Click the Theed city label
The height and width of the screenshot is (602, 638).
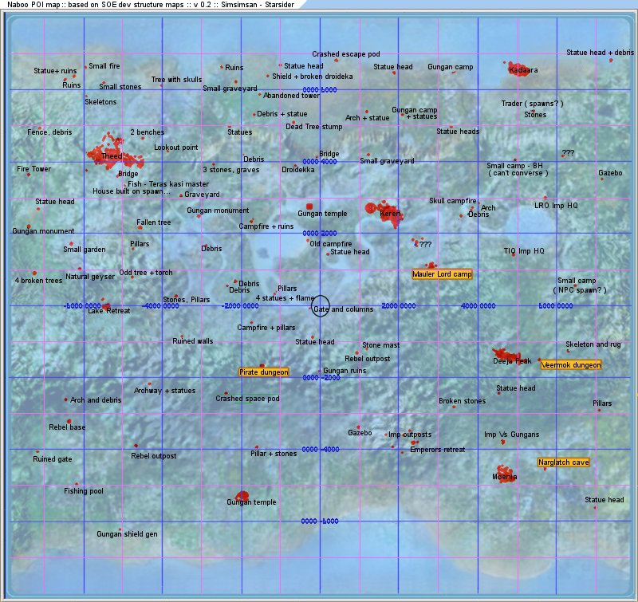112,156
